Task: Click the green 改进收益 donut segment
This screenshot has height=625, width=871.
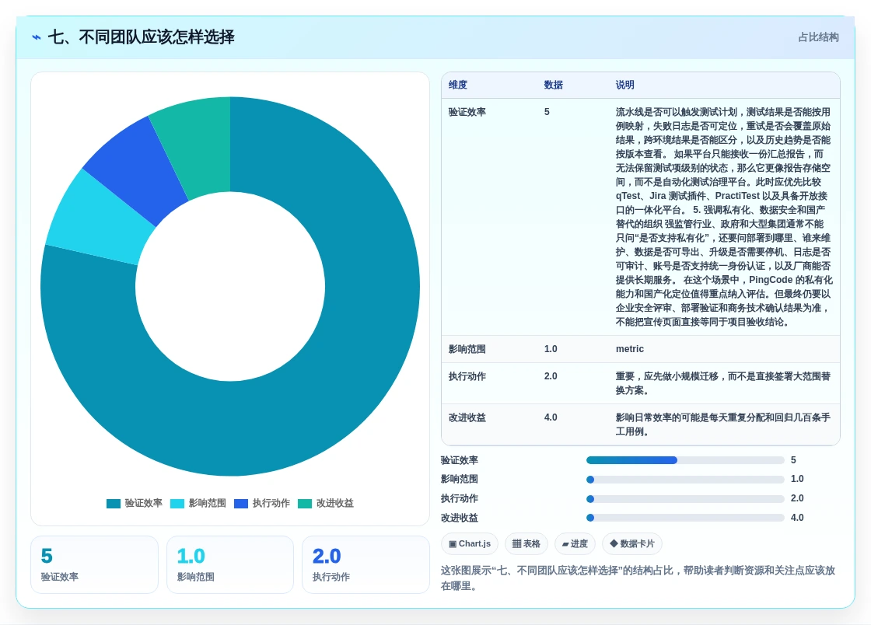Action: (198, 145)
